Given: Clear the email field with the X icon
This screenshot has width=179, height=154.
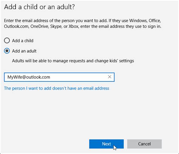Looking at the screenshot, I should pos(110,77).
